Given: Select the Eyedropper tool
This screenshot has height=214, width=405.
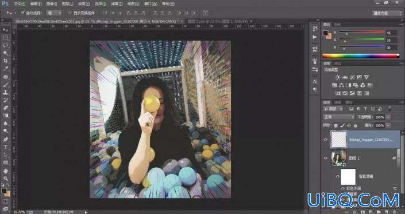Looking at the screenshot, I should pos(5,69).
